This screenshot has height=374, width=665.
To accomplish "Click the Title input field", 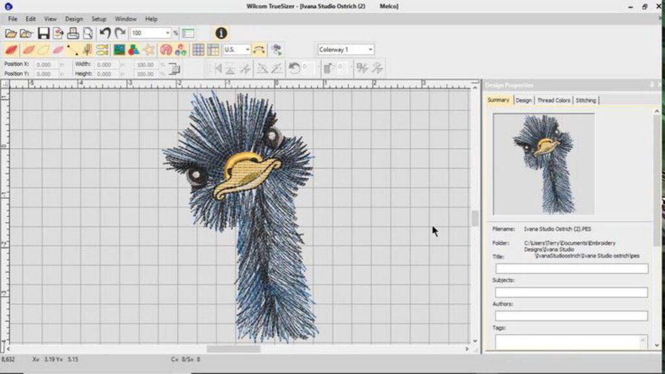I will [x=571, y=268].
